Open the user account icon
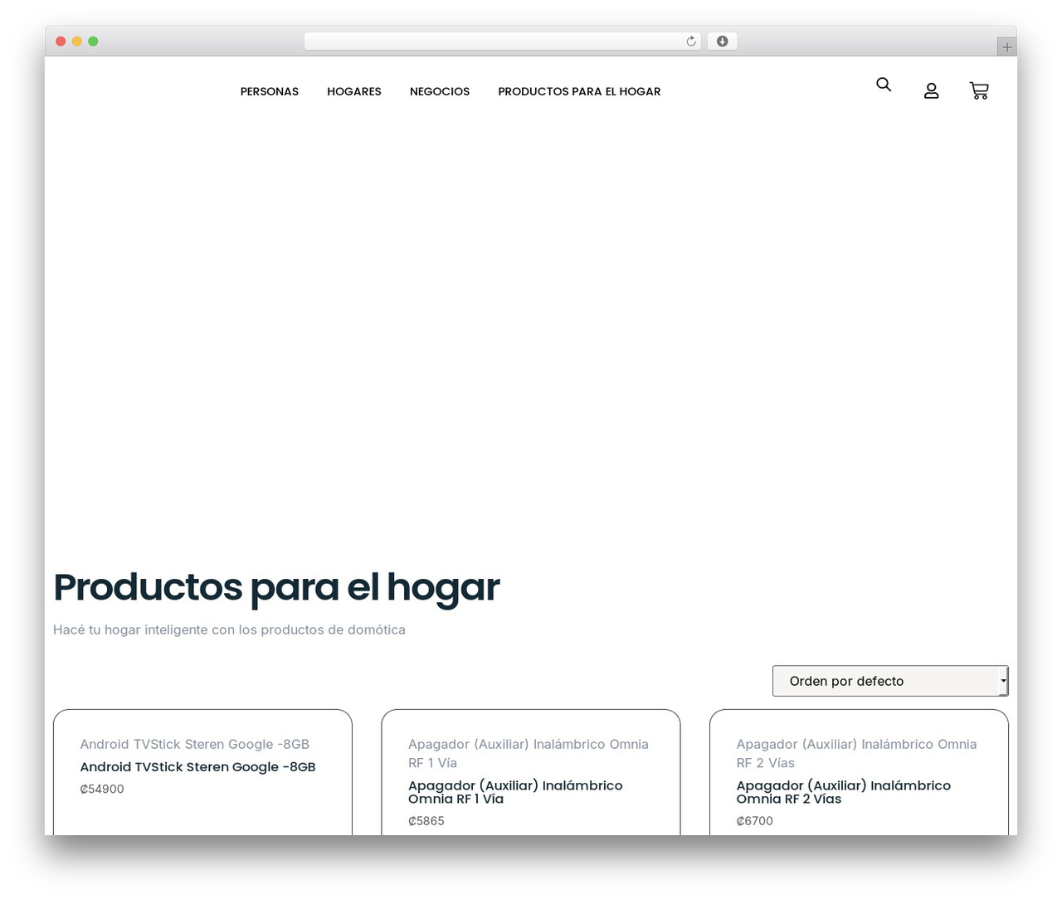The width and height of the screenshot is (1062, 899). click(932, 91)
